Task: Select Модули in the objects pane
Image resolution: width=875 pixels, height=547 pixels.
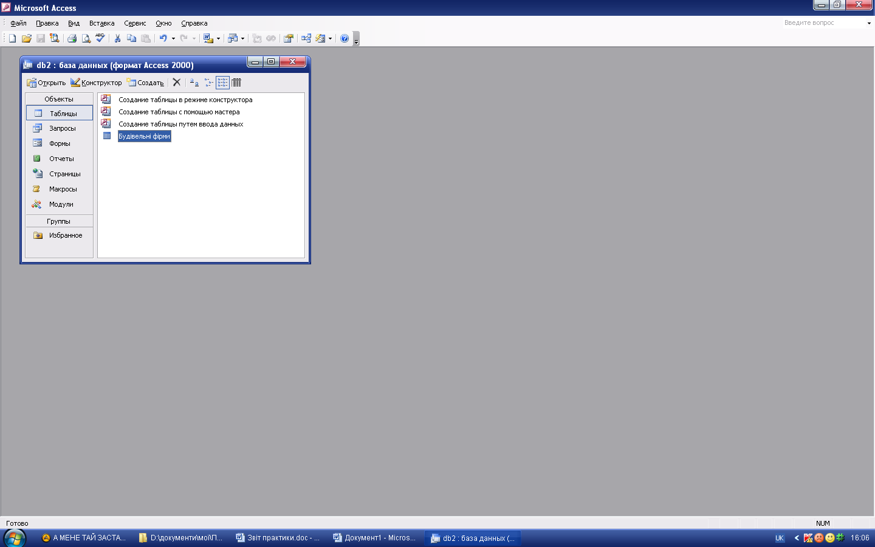Action: (60, 204)
